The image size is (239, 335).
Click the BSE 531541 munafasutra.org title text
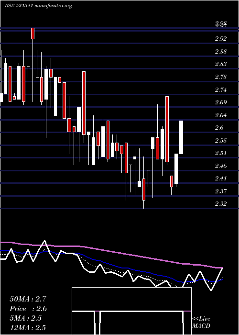(38, 6)
